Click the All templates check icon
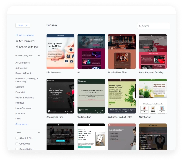 point(17,35)
